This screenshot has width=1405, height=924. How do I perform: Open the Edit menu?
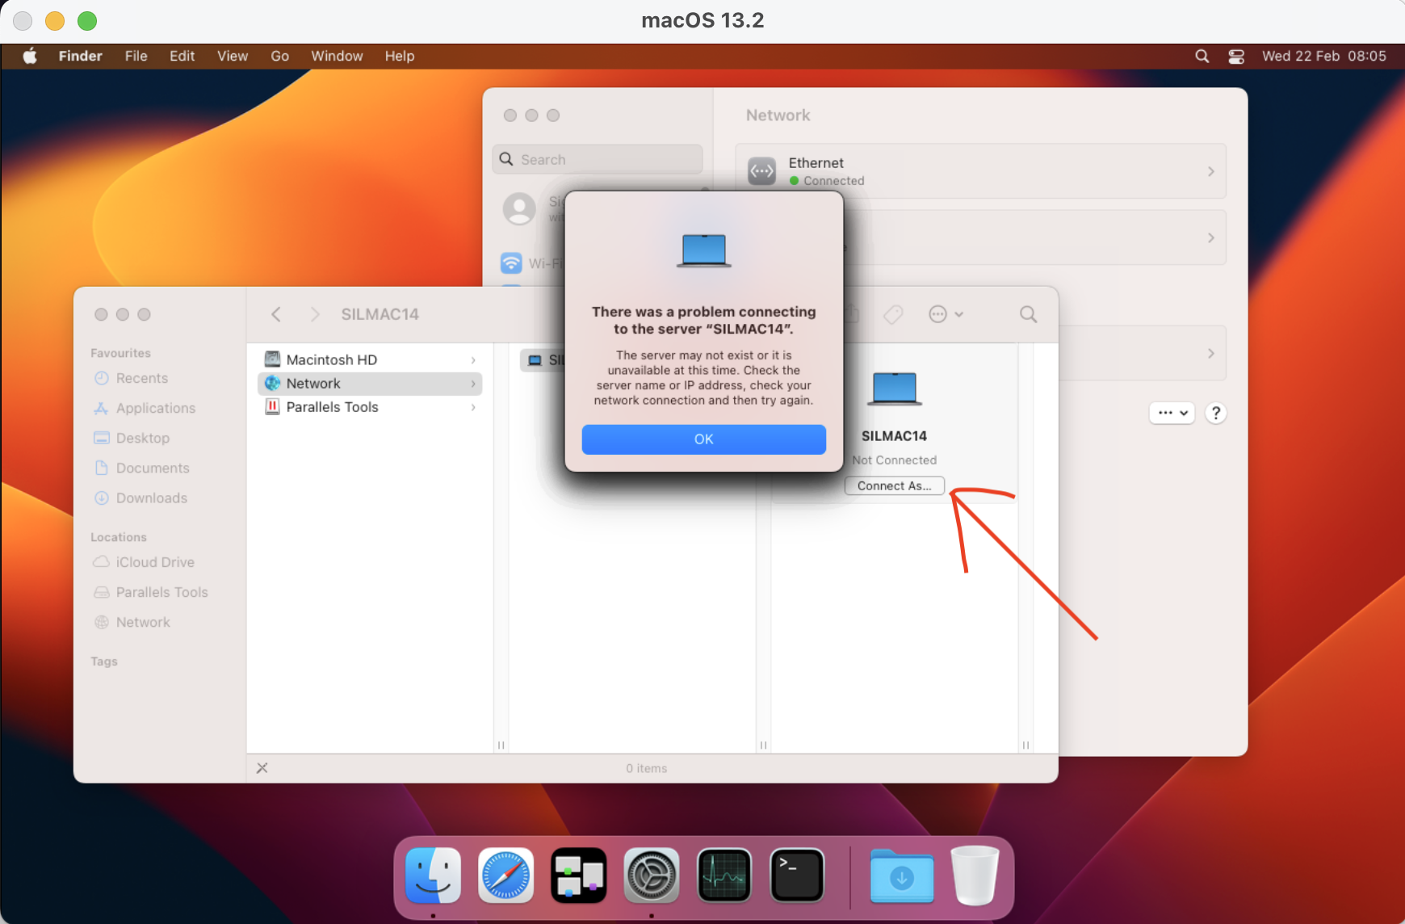click(182, 56)
